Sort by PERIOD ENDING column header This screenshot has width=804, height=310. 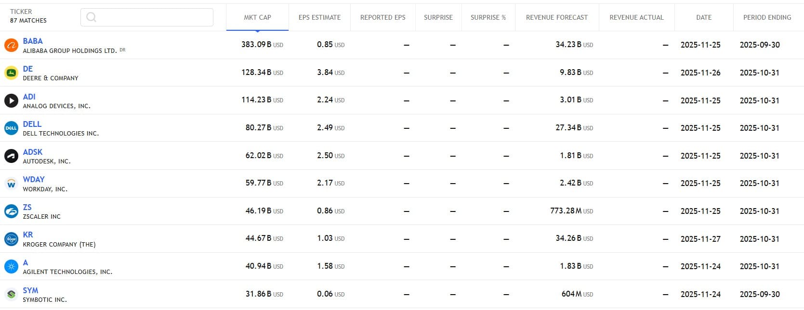(x=767, y=17)
